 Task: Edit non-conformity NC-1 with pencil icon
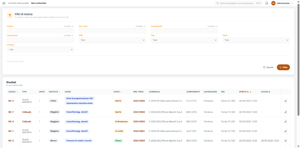click(285, 131)
